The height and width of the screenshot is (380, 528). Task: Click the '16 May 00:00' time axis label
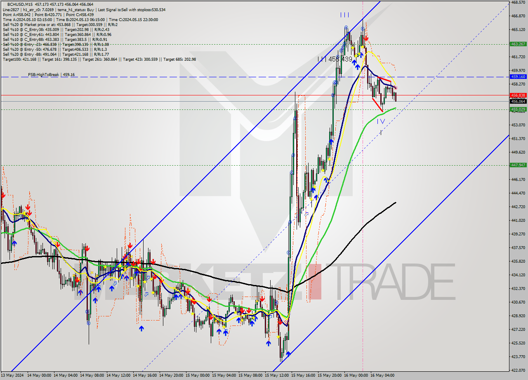point(356,375)
